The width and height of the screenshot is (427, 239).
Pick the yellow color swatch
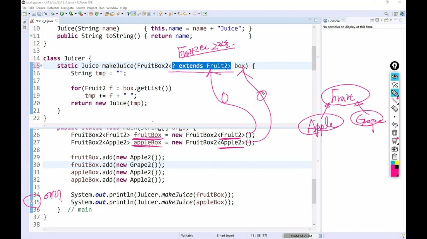(397, 163)
